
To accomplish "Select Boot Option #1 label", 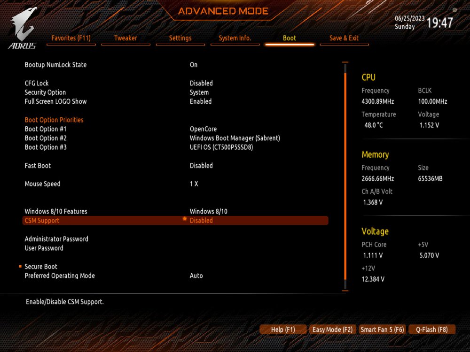I will pos(46,129).
